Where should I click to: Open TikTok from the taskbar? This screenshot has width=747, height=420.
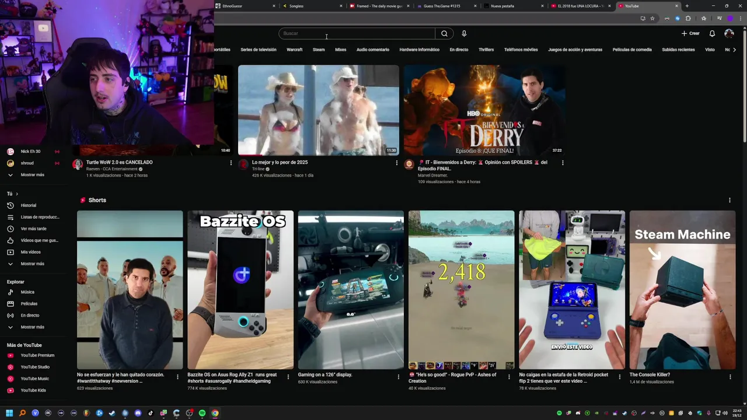point(151,413)
